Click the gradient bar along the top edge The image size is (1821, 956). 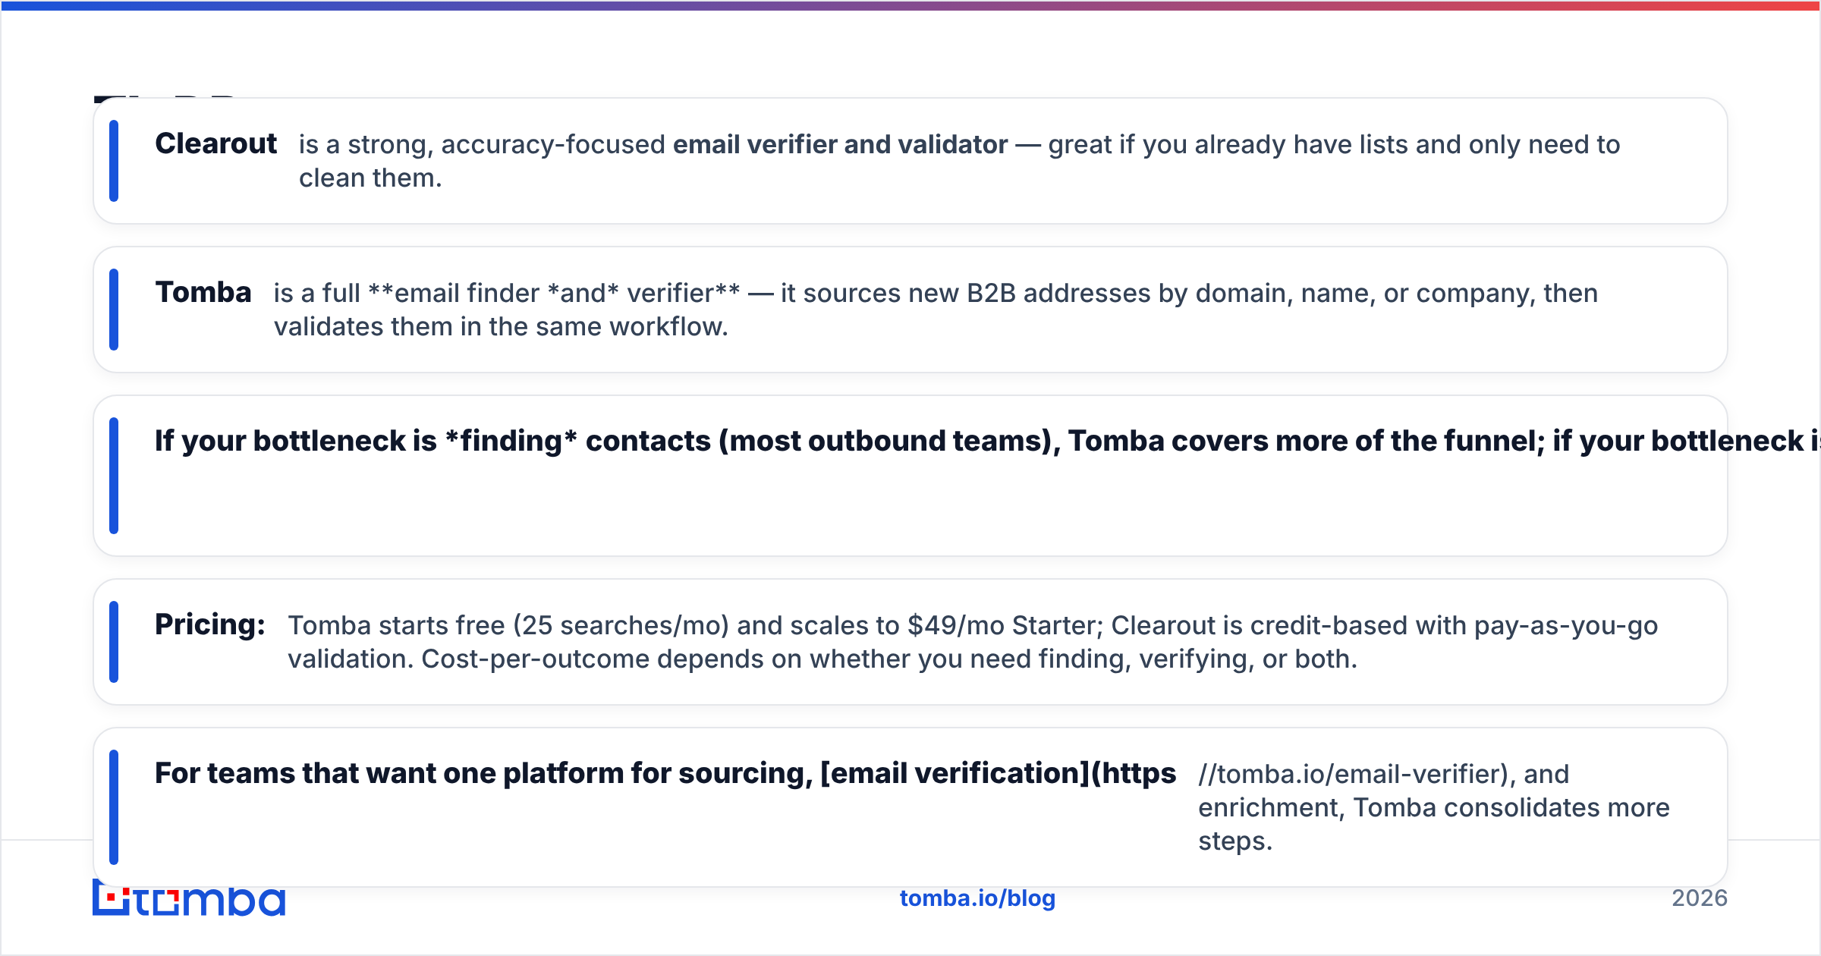tap(910, 5)
